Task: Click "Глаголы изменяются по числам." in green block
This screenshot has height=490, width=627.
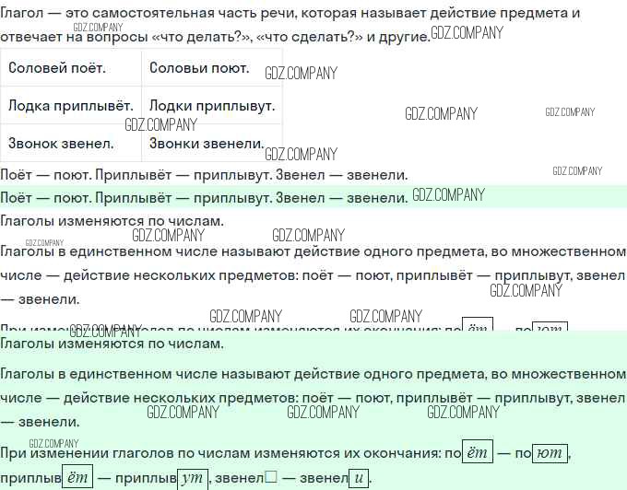Action: pyautogui.click(x=112, y=344)
